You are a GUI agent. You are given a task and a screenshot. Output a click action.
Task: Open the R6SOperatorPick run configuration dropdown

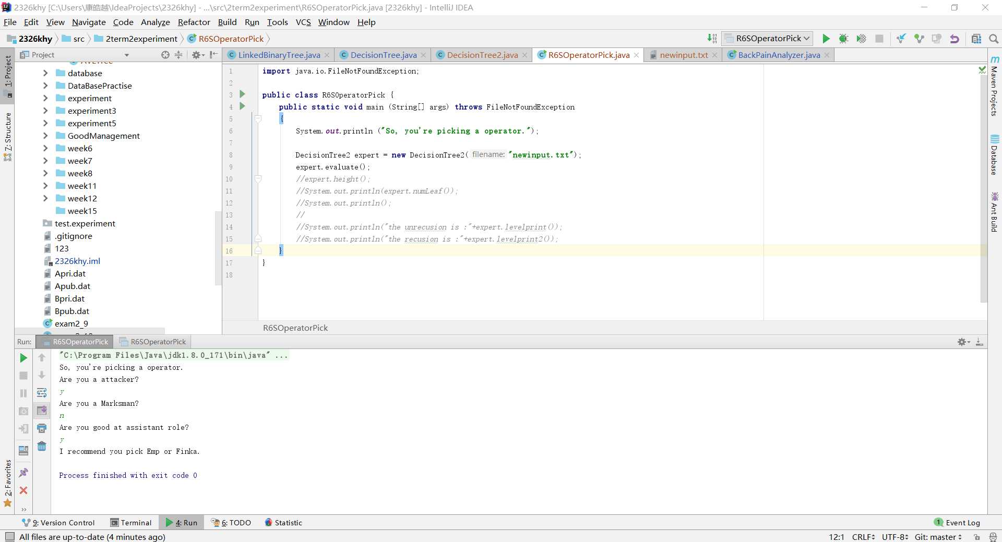[768, 39]
